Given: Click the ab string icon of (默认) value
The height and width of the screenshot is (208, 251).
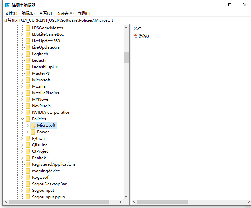Looking at the screenshot, I should click(x=135, y=36).
